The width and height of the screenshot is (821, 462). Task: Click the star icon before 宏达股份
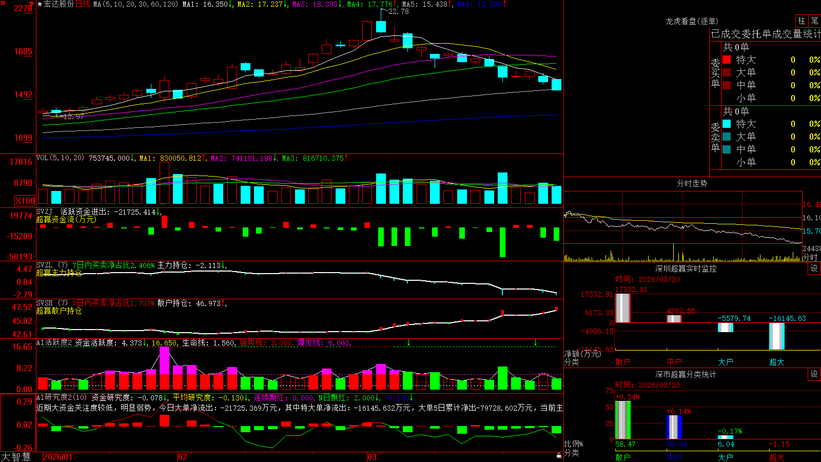click(40, 4)
